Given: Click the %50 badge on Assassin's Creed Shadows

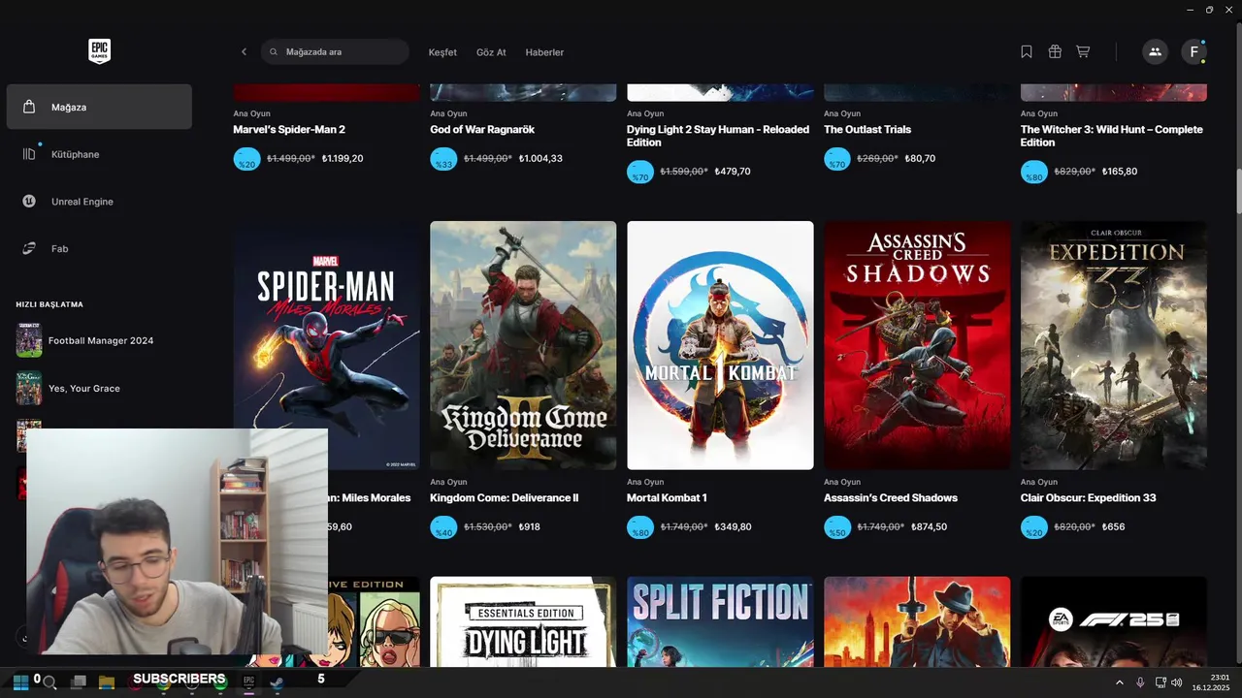Looking at the screenshot, I should [x=837, y=527].
